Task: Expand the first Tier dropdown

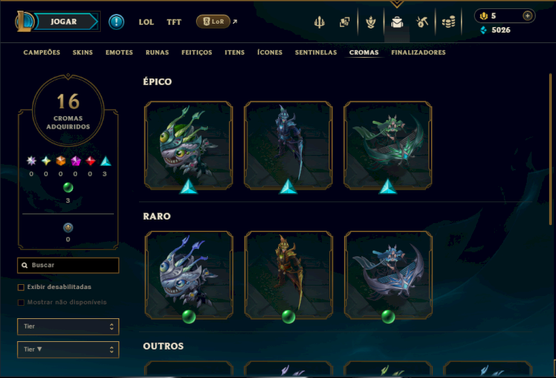Action: coord(68,327)
